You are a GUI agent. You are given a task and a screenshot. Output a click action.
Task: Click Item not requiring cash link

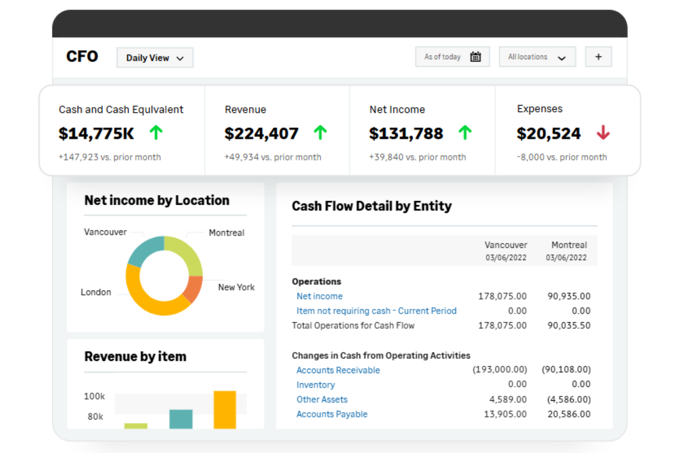point(376,311)
